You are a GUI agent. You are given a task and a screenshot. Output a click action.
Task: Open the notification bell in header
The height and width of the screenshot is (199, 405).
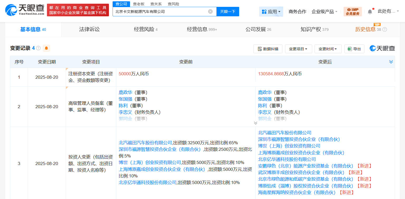click(x=370, y=12)
